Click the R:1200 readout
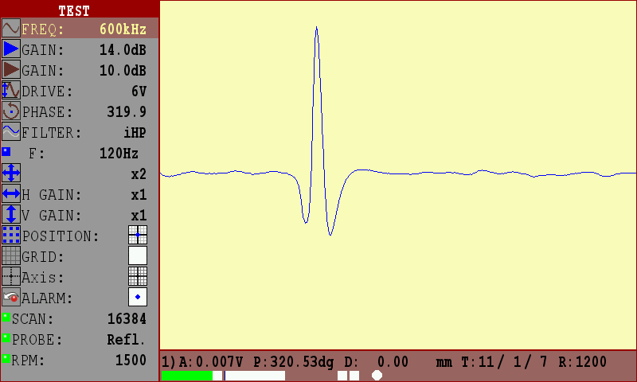The height and width of the screenshot is (382, 637). (x=583, y=361)
